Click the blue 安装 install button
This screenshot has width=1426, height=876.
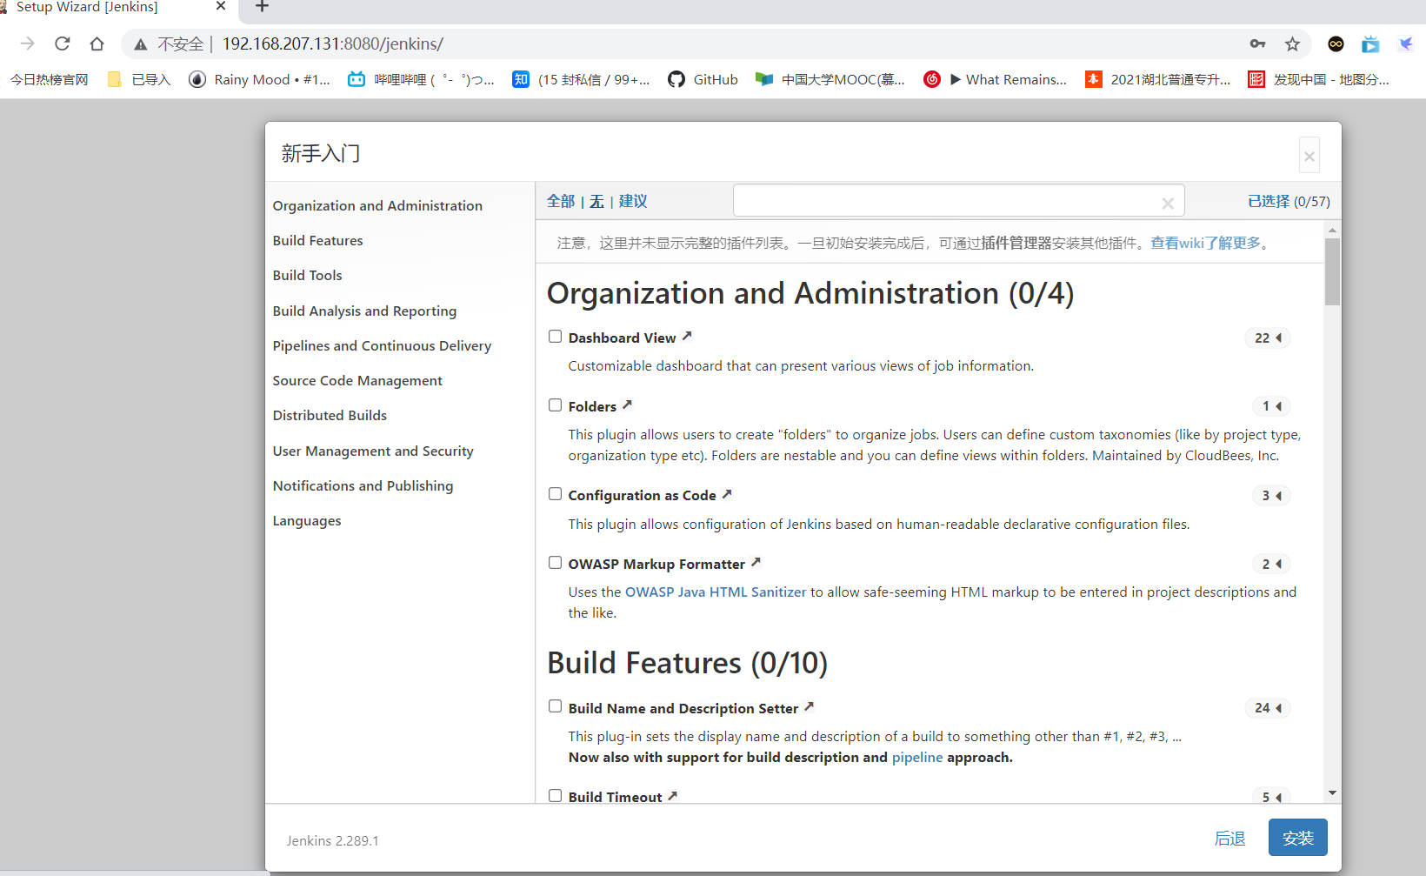tap(1297, 838)
